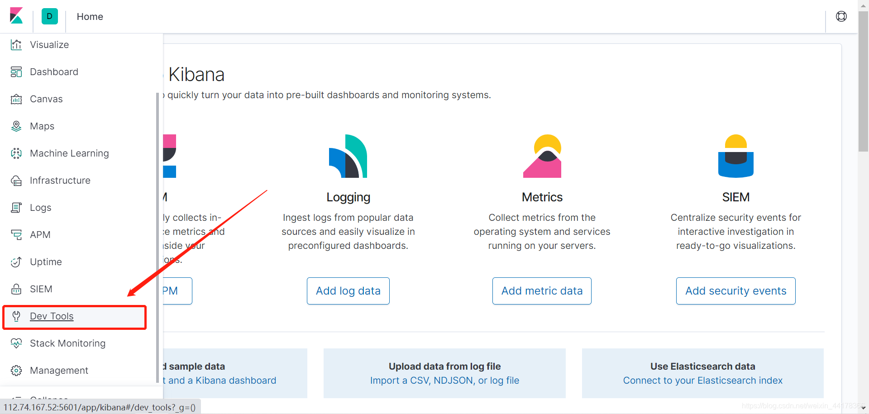This screenshot has height=414, width=869.
Task: Open Uptime in the sidebar
Action: (46, 262)
